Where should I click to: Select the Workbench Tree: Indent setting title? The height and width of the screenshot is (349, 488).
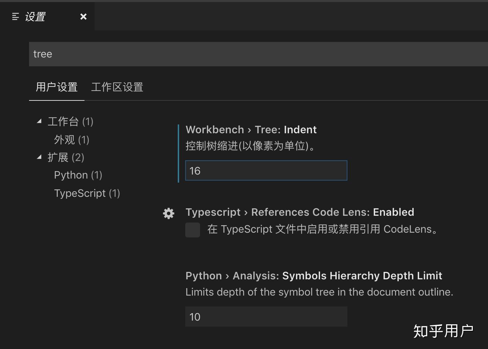[251, 130]
